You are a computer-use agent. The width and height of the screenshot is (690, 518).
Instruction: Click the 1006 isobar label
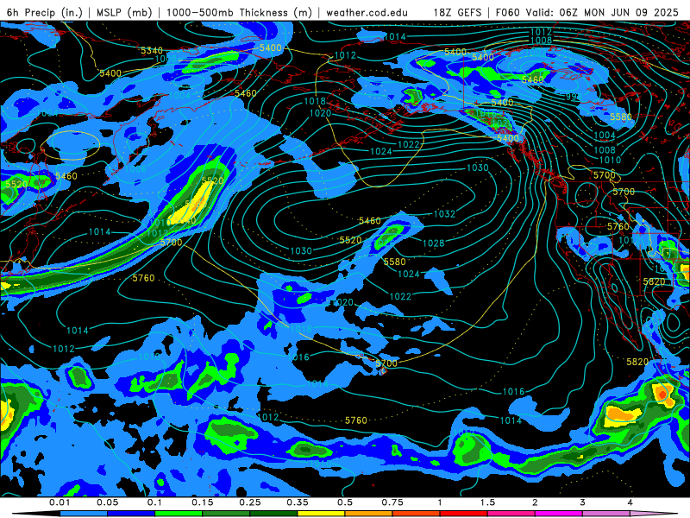pyautogui.click(x=135, y=169)
